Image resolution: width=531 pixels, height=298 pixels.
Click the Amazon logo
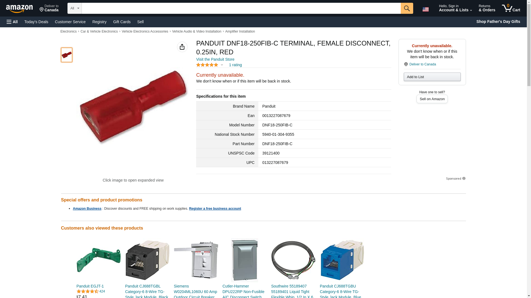point(19,9)
